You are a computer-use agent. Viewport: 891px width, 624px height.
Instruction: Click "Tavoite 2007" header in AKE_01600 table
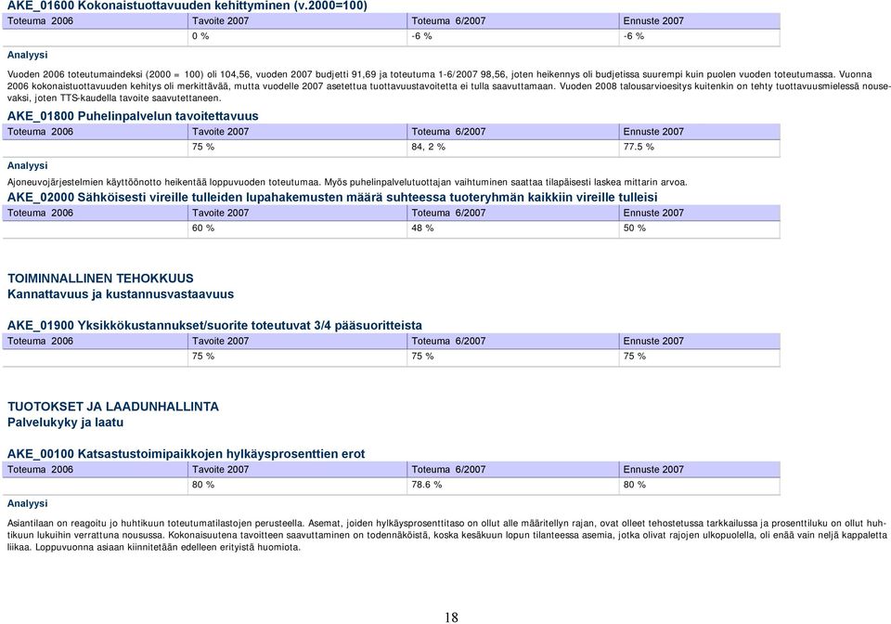220,21
